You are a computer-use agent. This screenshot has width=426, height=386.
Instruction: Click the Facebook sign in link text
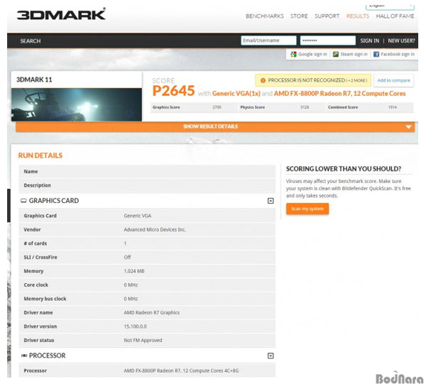click(x=398, y=55)
